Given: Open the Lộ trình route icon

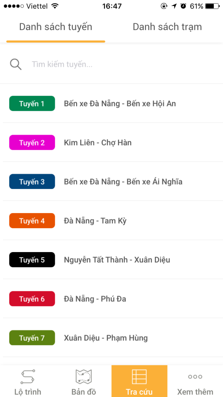Looking at the screenshot, I should click(28, 376).
